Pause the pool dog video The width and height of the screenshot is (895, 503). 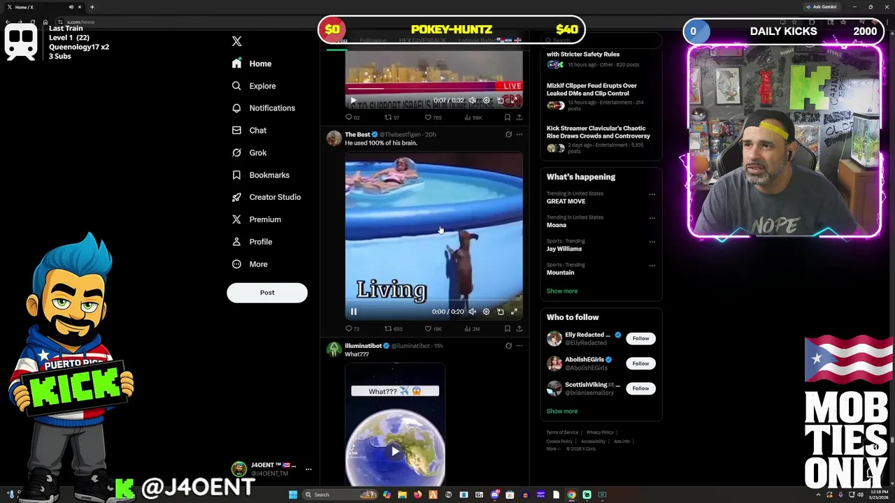(x=354, y=312)
